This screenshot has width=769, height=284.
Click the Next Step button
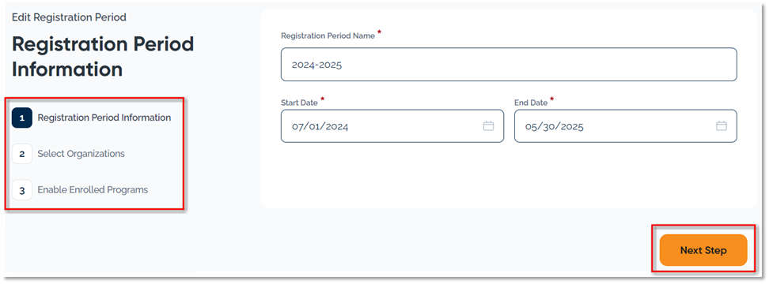click(x=703, y=250)
